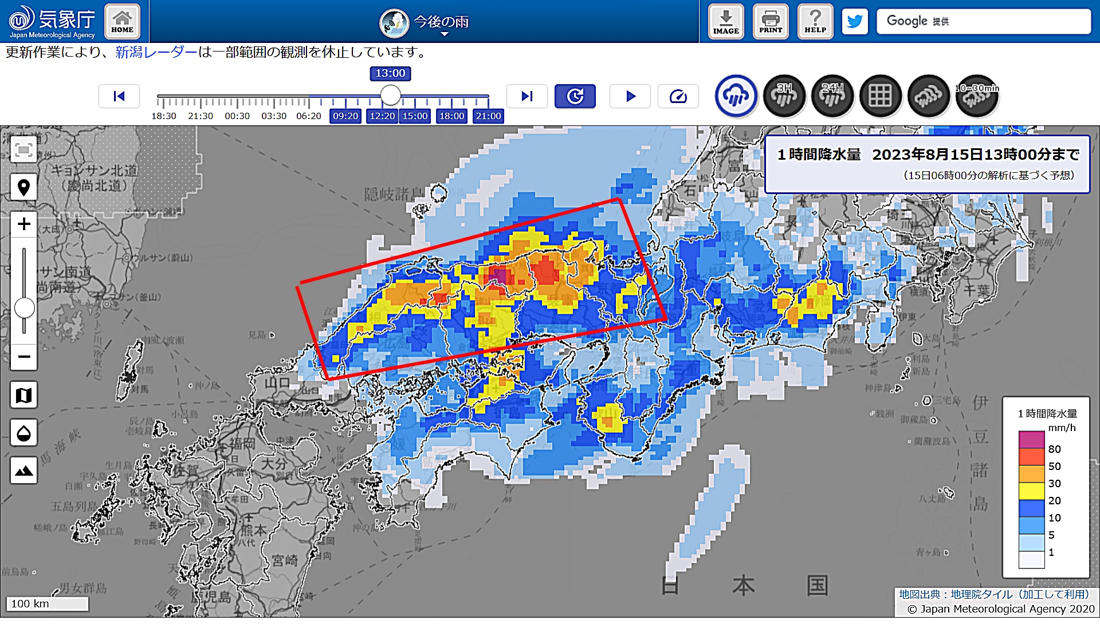Open the 新潟レーダー link
This screenshot has height=644, width=1100.
tap(156, 53)
